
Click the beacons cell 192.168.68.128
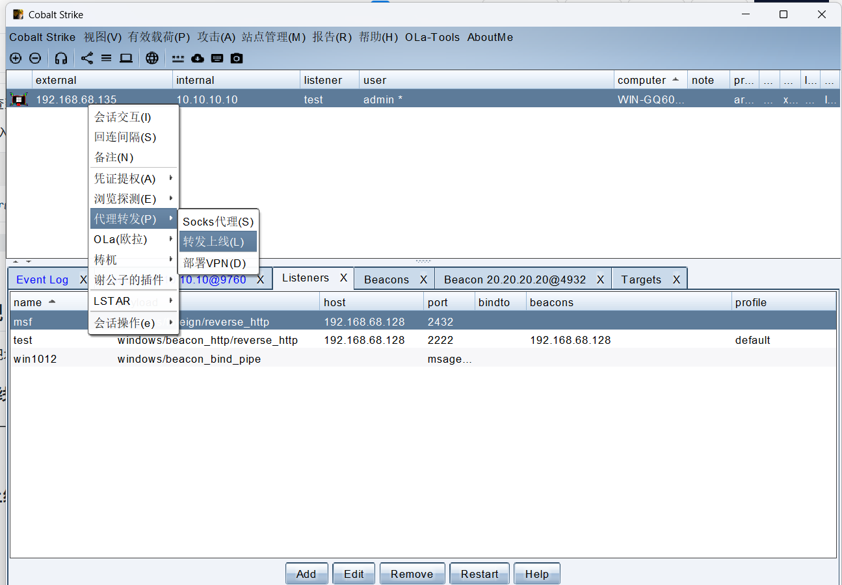coord(570,340)
